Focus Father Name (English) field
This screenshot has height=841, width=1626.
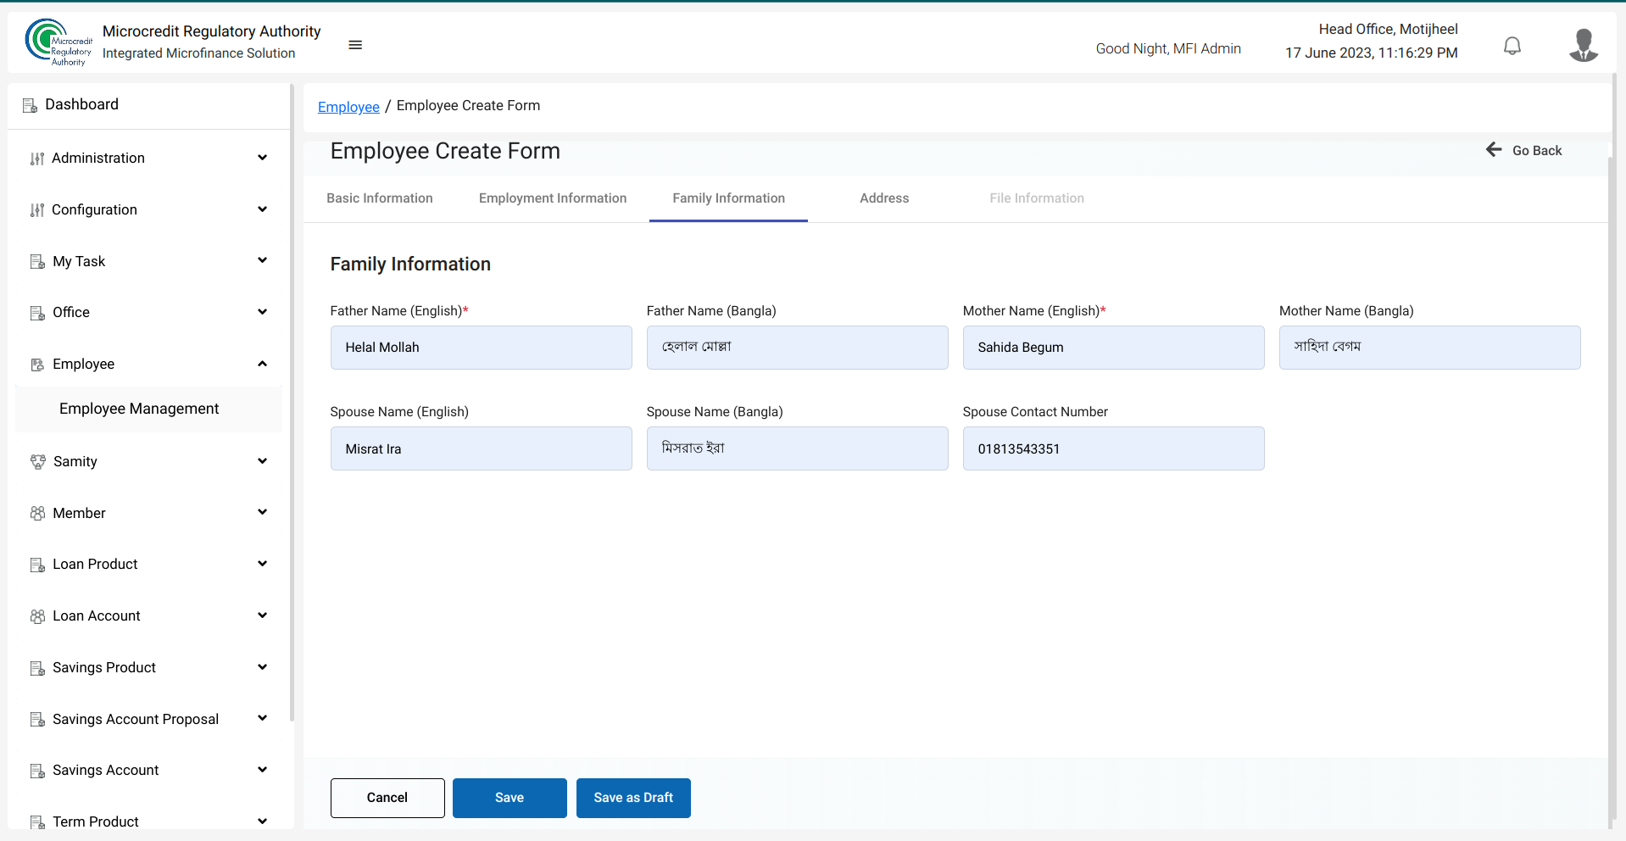click(x=482, y=348)
